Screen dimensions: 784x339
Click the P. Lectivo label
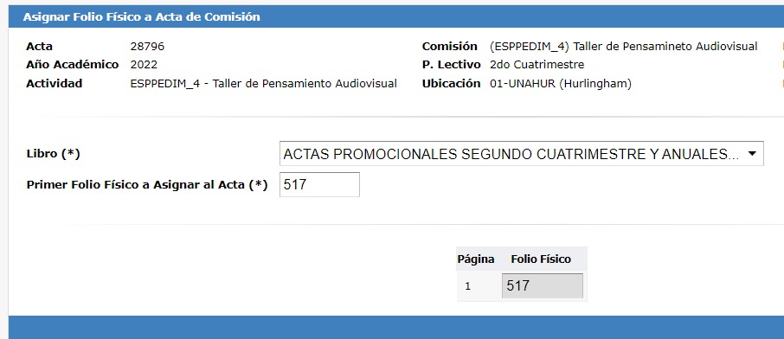click(451, 65)
